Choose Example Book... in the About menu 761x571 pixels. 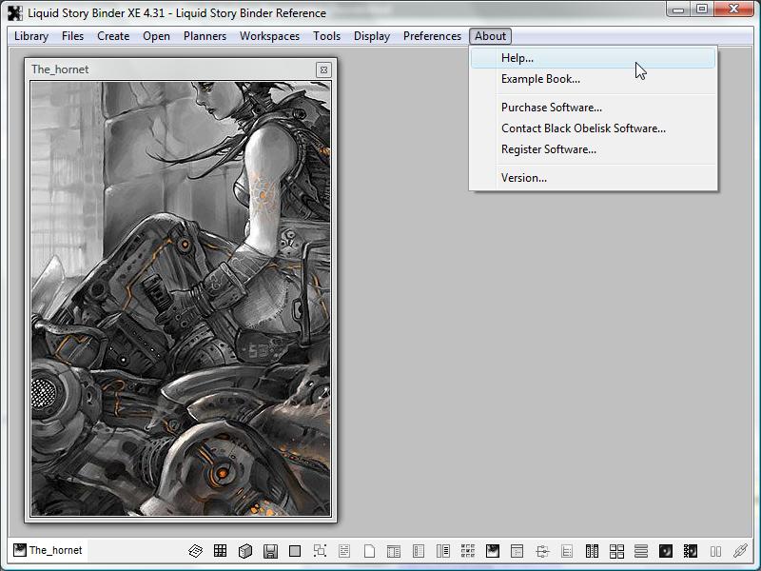point(540,79)
